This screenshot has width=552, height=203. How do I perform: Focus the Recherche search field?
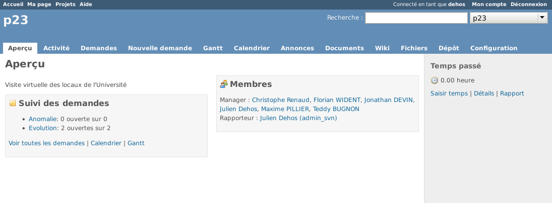point(416,18)
